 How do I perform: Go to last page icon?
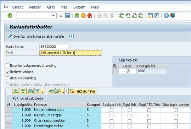pyautogui.click(x=141, y=16)
